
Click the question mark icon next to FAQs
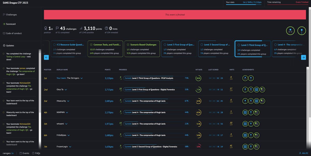[33, 153]
